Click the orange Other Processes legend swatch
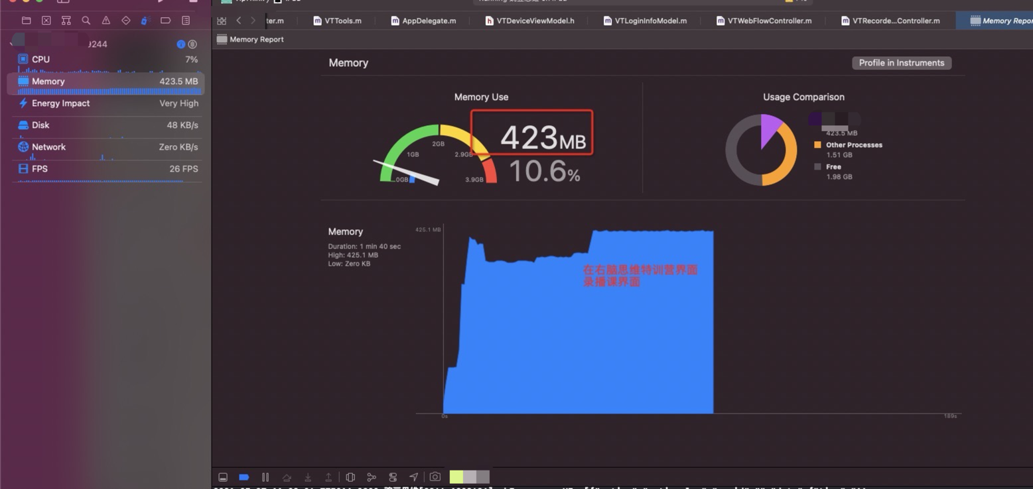Screen dimensions: 1033x489 click(x=817, y=144)
